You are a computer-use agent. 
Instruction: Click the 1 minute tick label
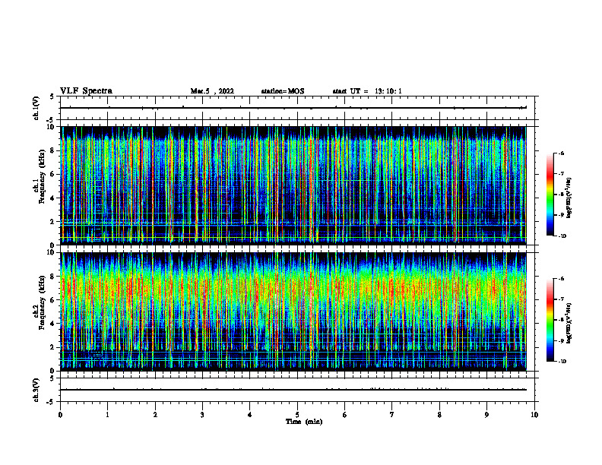108,415
